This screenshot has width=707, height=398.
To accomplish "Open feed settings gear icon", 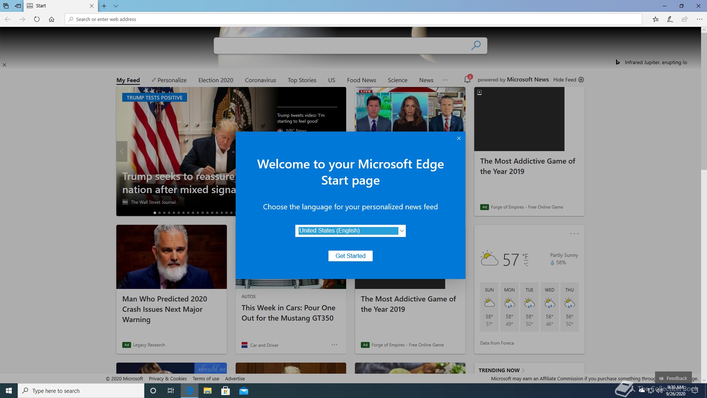I will tap(581, 80).
